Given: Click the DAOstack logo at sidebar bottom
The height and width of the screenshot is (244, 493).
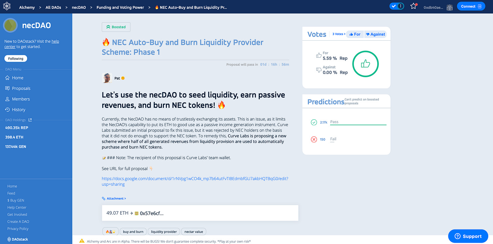Looking at the screenshot, I should (18, 239).
